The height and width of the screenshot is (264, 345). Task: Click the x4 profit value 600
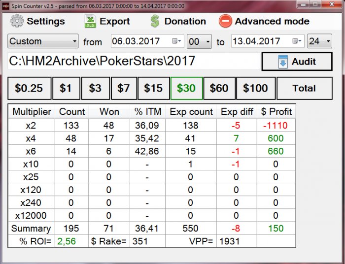click(x=276, y=138)
